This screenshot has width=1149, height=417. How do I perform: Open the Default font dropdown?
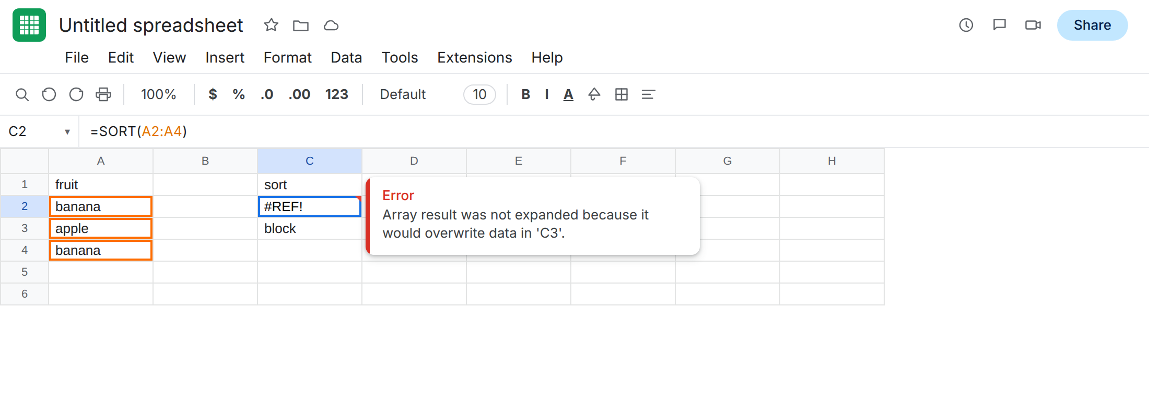point(403,94)
